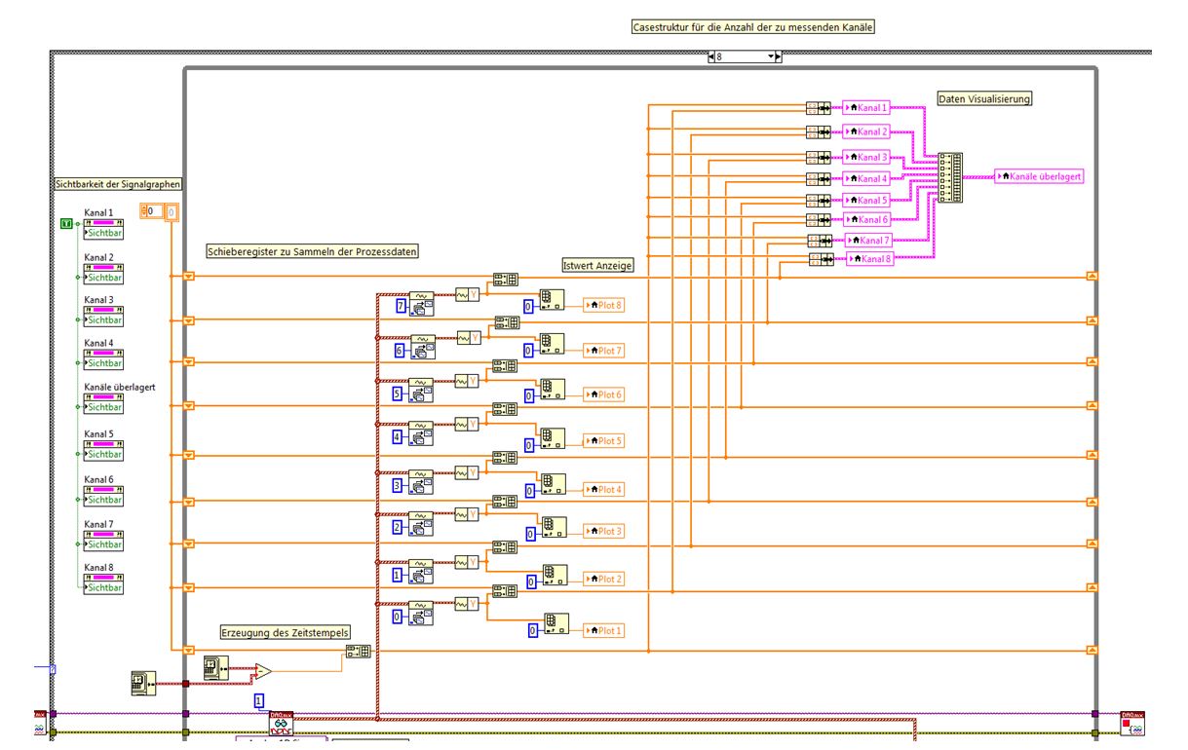Viewport: 1188px width, 750px height.
Task: Click the blue numeric constant 4
Action: coord(397,438)
